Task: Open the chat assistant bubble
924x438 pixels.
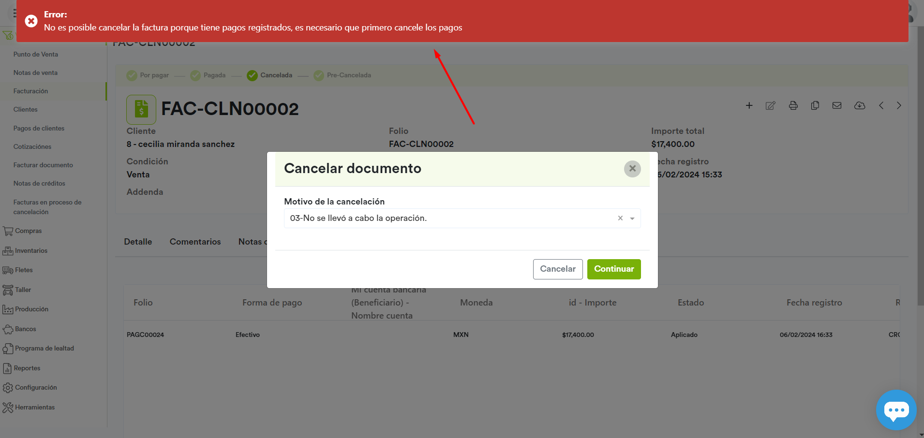Action: pyautogui.click(x=896, y=409)
